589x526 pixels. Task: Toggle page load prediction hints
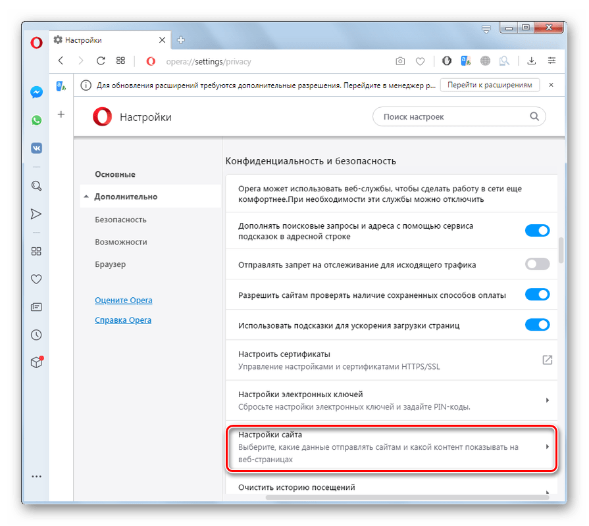coord(537,325)
